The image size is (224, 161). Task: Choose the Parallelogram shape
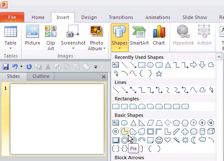tap(150, 123)
